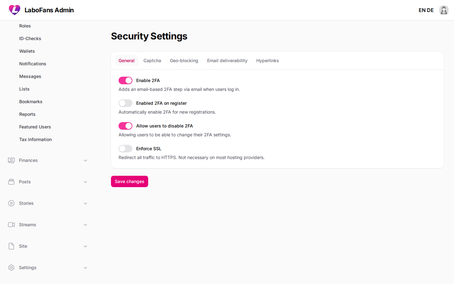This screenshot has height=284, width=454.
Task: Click the Enforce SSL label text
Action: [x=149, y=149]
